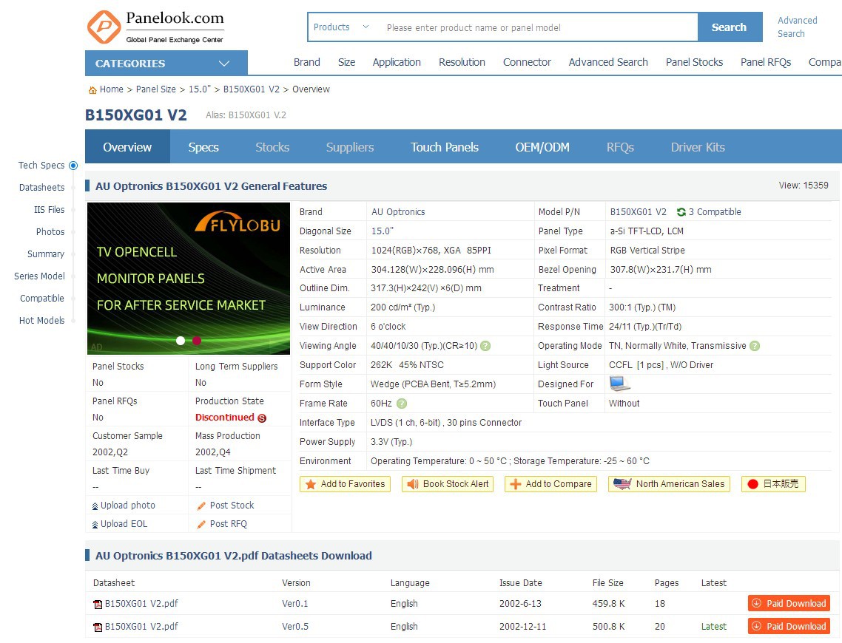This screenshot has width=842, height=643.
Task: Open Connector in the top menu
Action: click(x=527, y=62)
